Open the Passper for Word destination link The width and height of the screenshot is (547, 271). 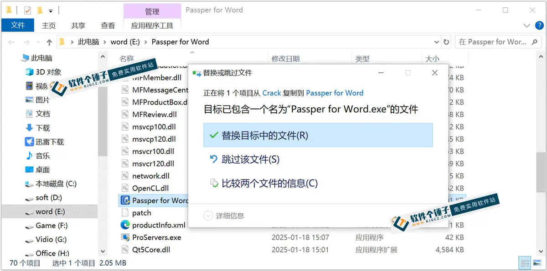pyautogui.click(x=335, y=93)
